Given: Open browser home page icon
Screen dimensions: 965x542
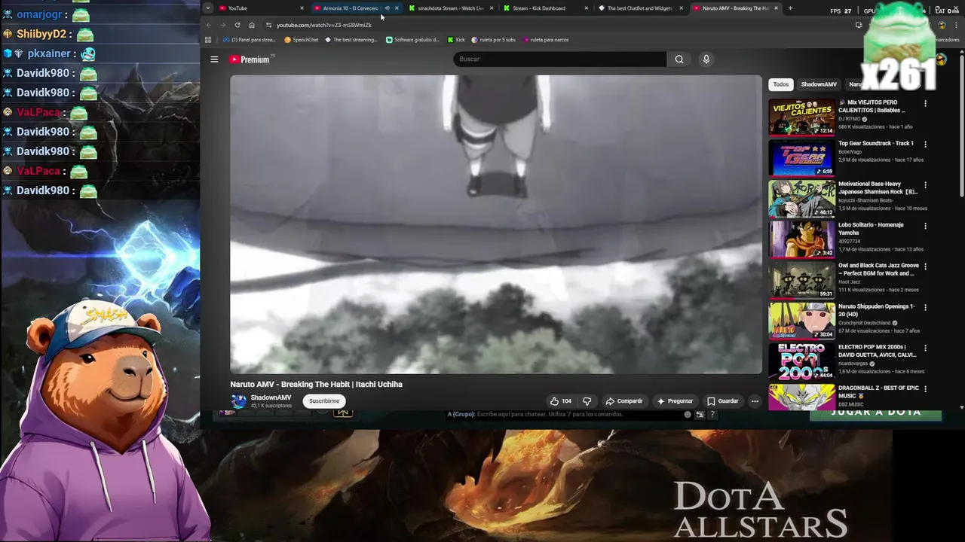Looking at the screenshot, I should tap(252, 25).
